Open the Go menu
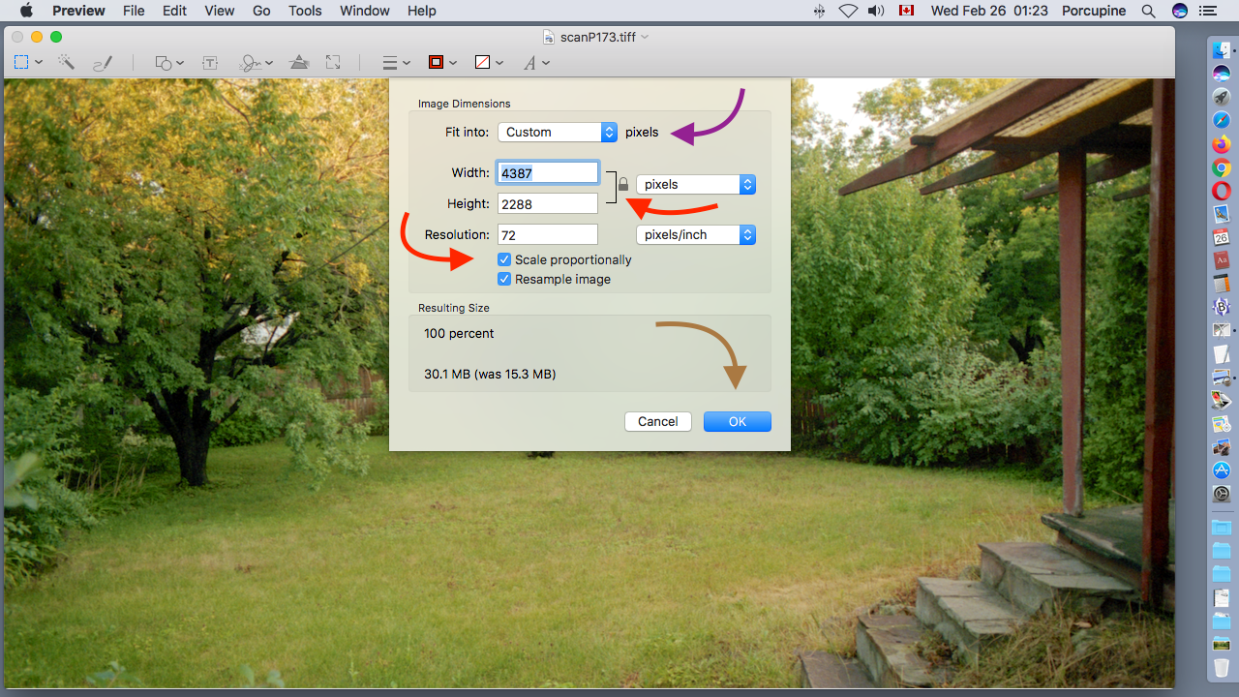1239x697 pixels. click(x=261, y=11)
